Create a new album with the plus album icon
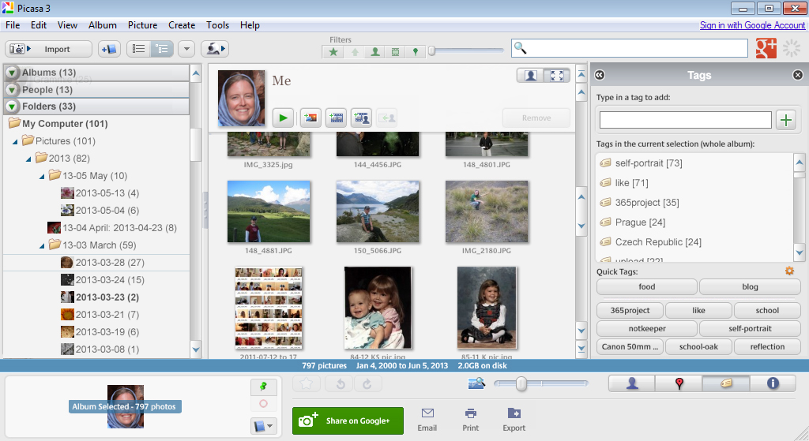The height and width of the screenshot is (441, 809). [109, 49]
